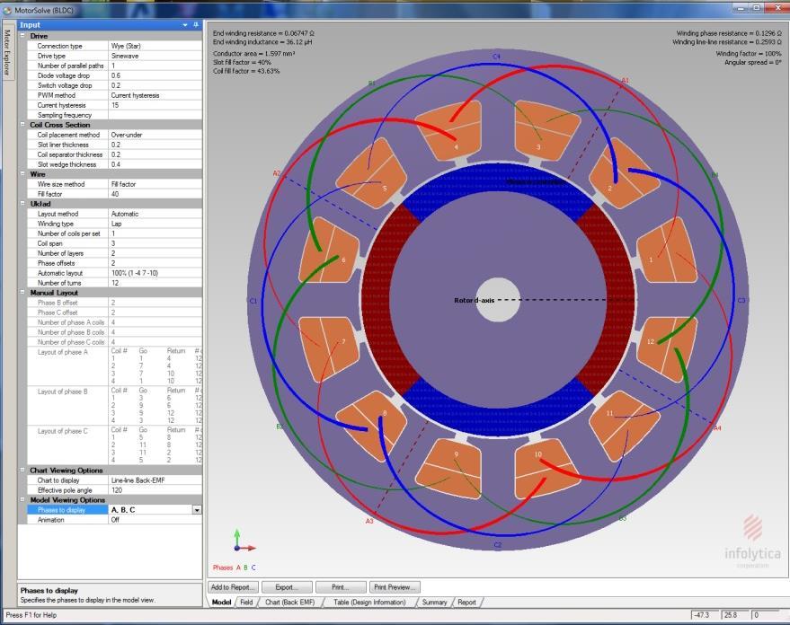Image resolution: width=790 pixels, height=625 pixels.
Task: Select the Connection type value Wye (Star)
Action: click(155, 46)
